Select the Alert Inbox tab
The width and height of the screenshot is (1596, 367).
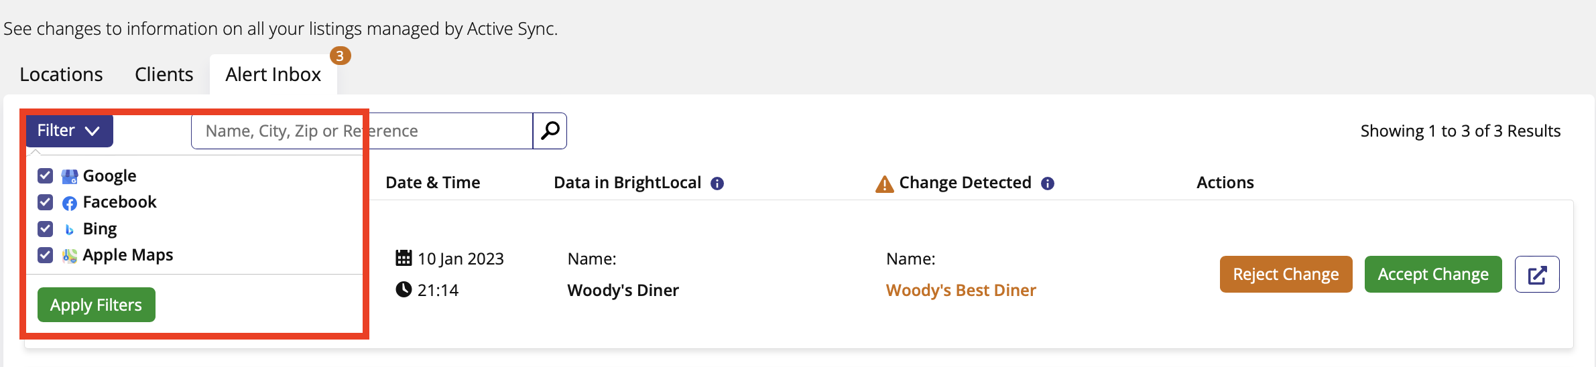click(273, 74)
